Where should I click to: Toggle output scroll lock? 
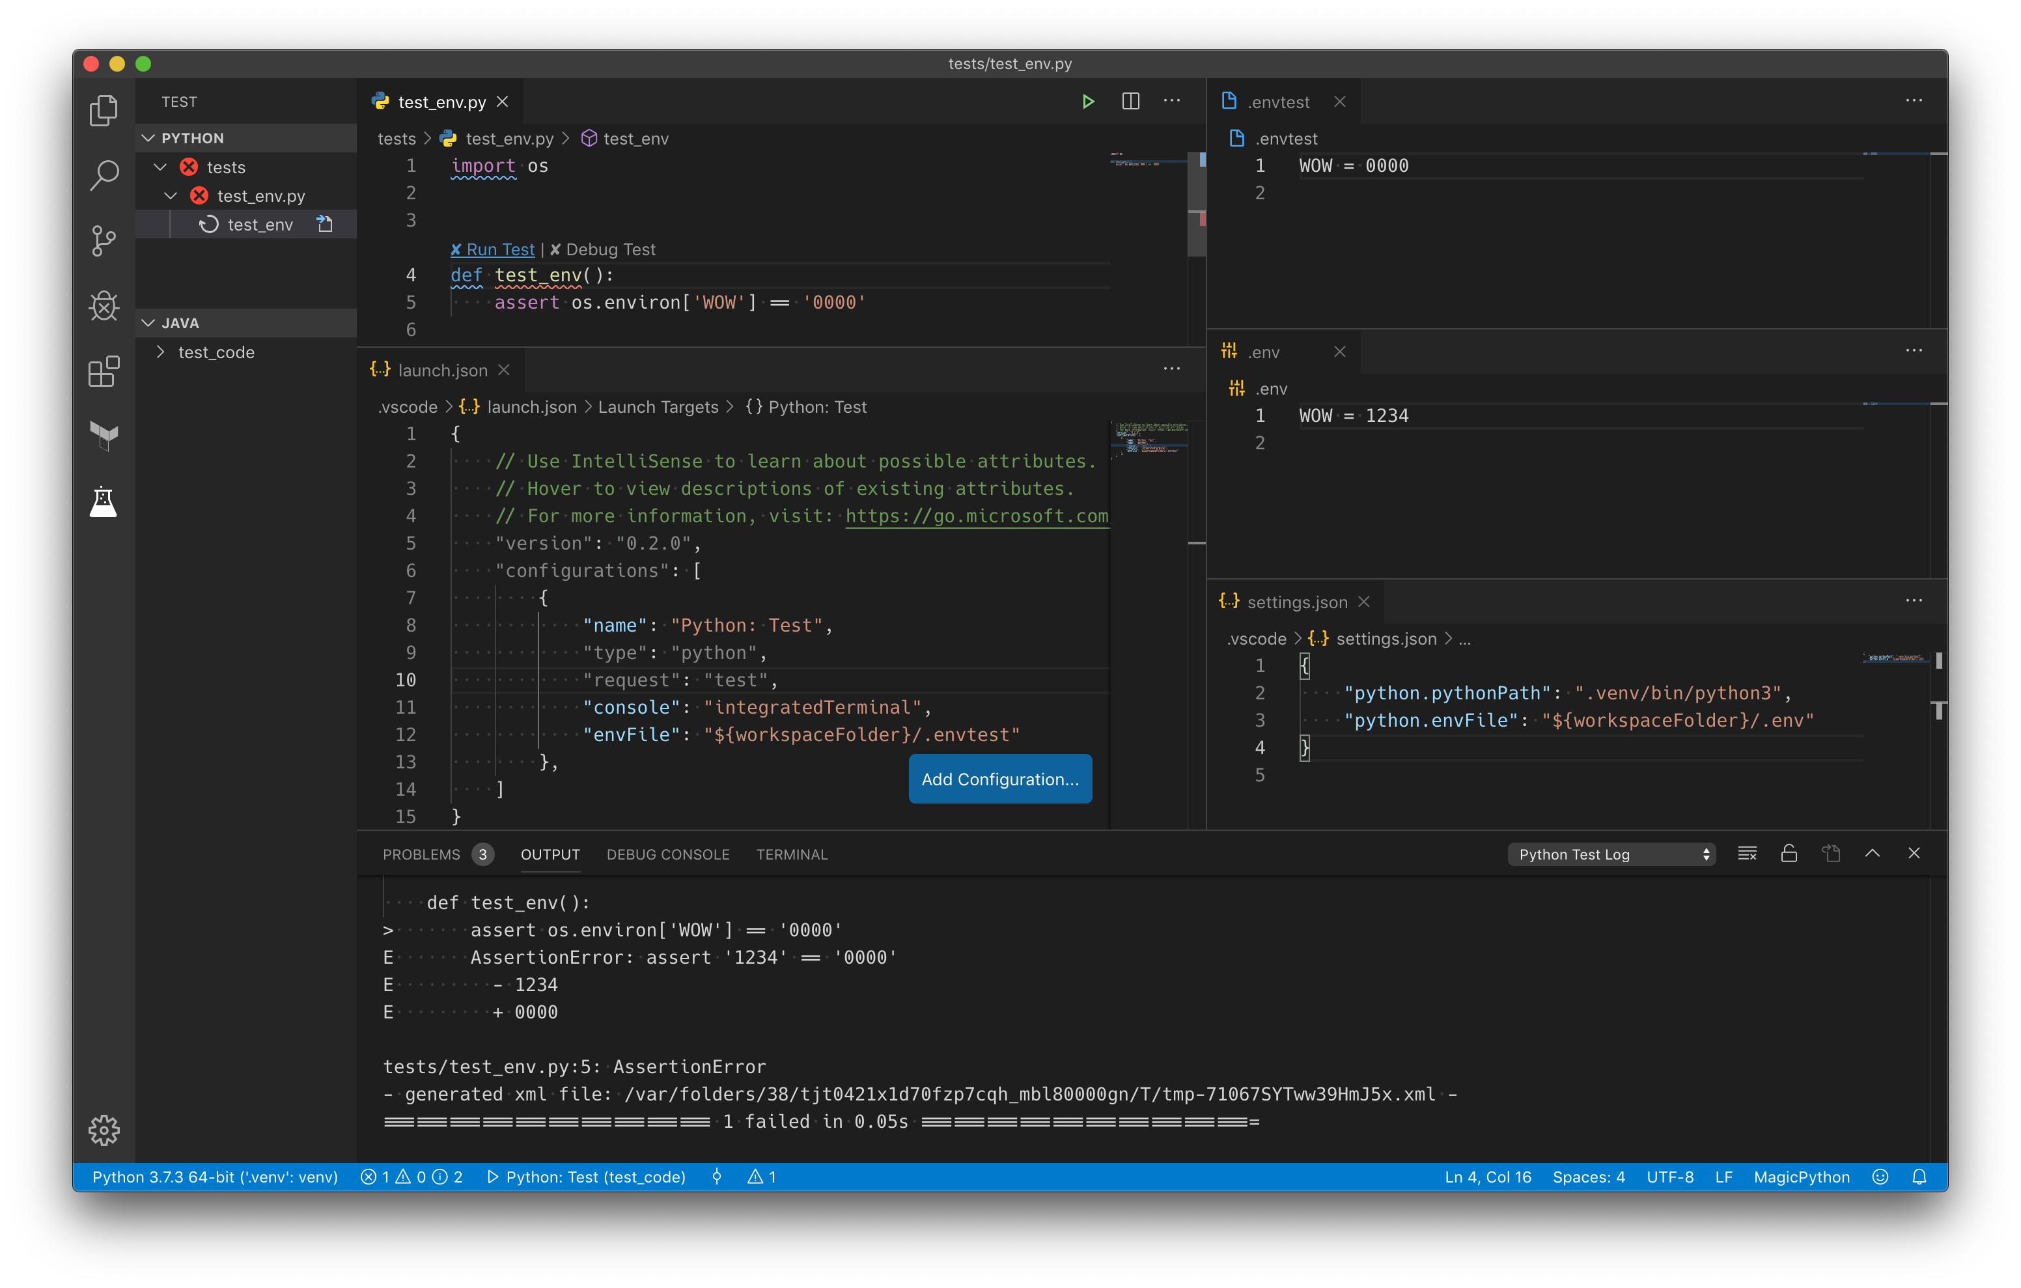(1789, 854)
